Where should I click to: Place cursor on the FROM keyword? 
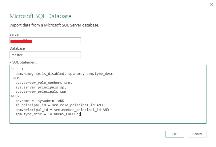(15, 78)
